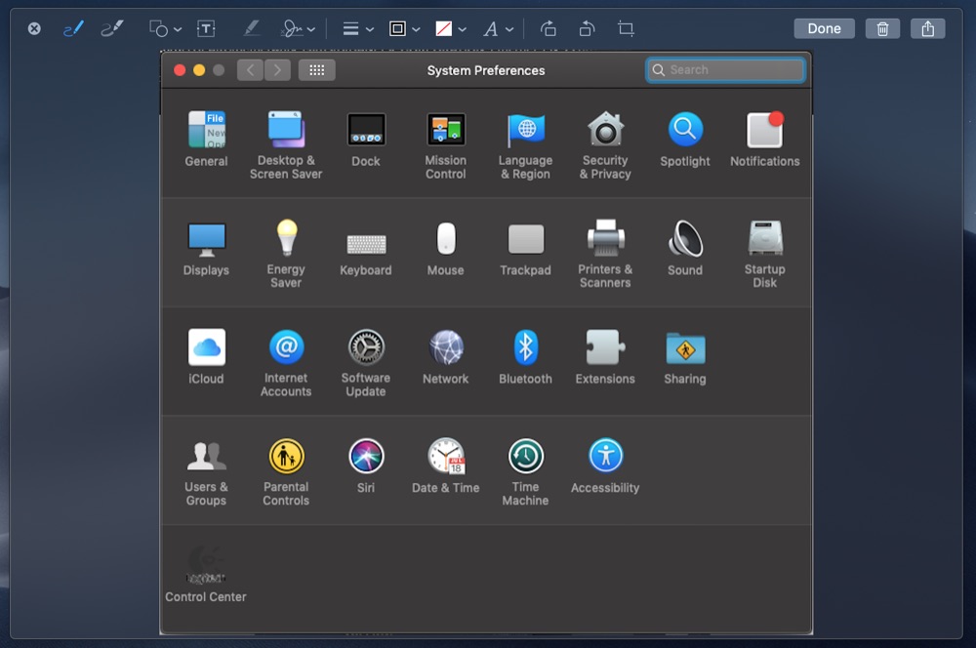This screenshot has width=976, height=648.
Task: Click the System Preferences Search field
Action: click(726, 69)
